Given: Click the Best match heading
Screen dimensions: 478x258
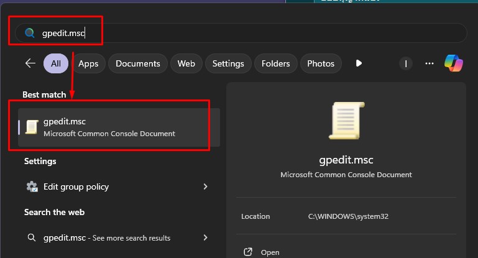Looking at the screenshot, I should [x=44, y=94].
